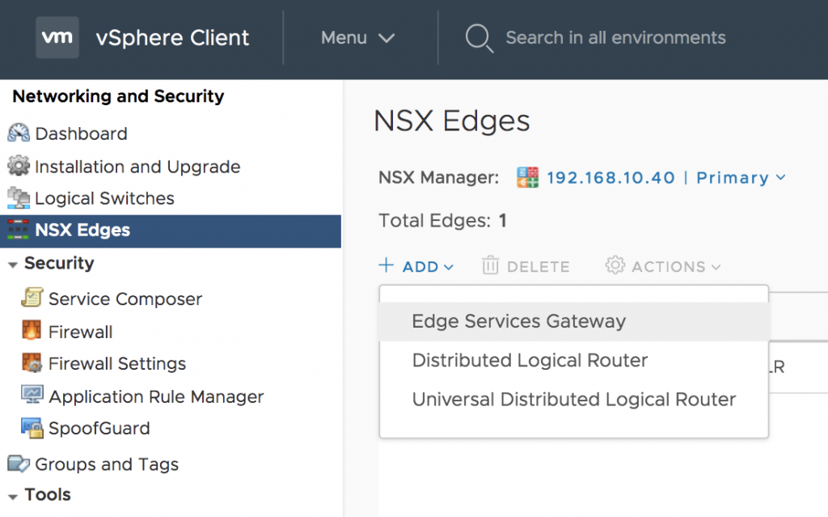Select the Logical Switches icon

coord(18,198)
